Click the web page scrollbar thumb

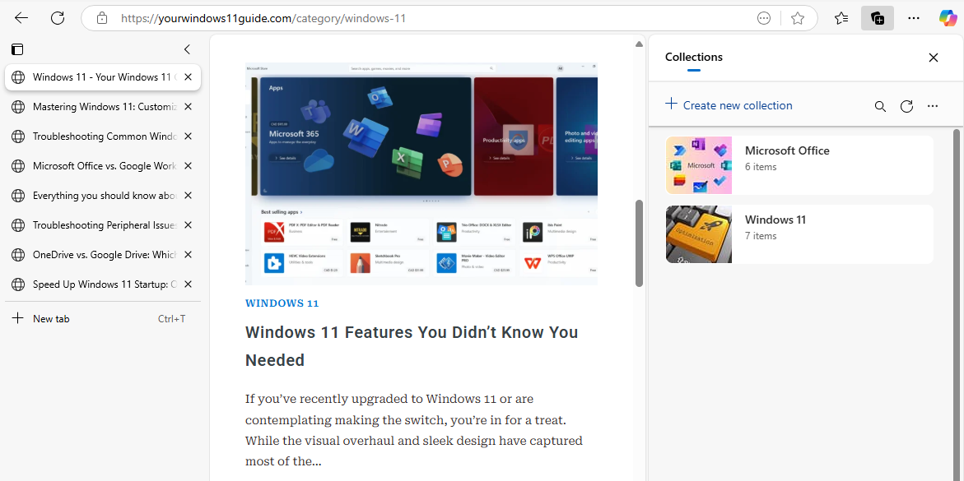tap(639, 243)
